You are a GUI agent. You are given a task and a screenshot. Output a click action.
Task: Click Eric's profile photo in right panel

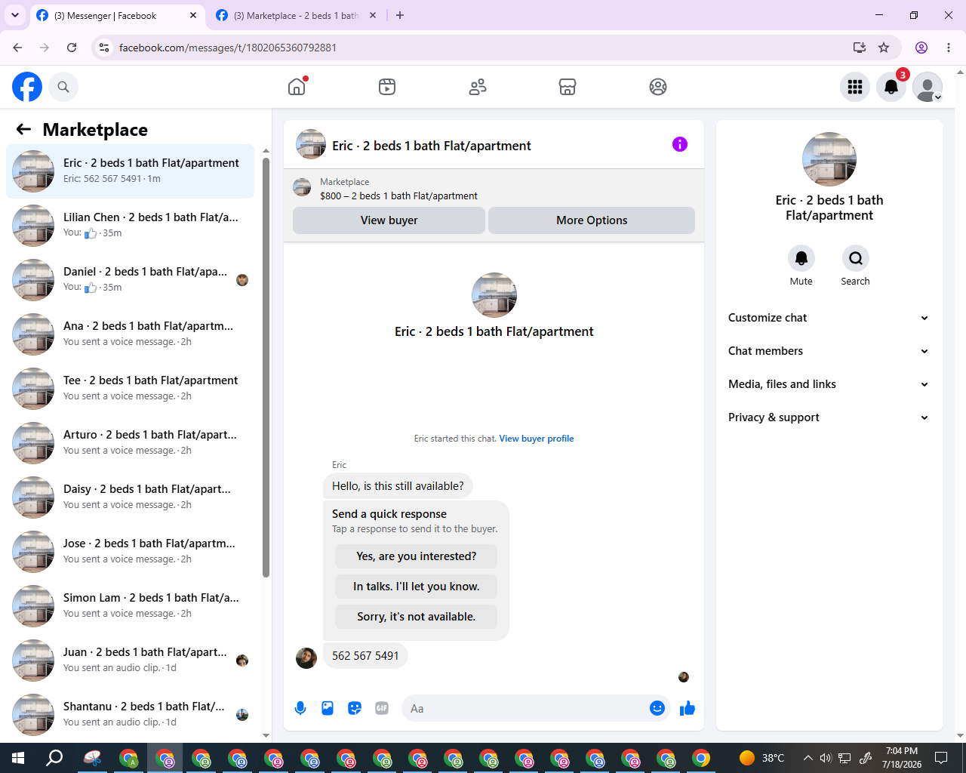(829, 159)
